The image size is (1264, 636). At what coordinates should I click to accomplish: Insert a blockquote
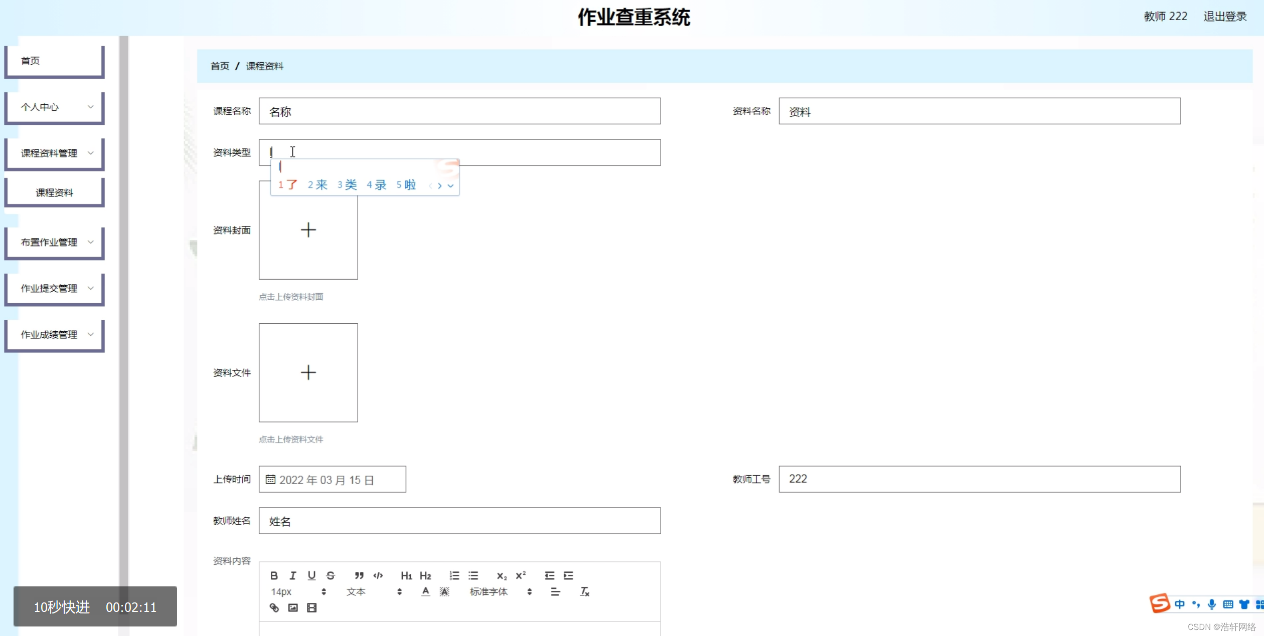(x=359, y=575)
